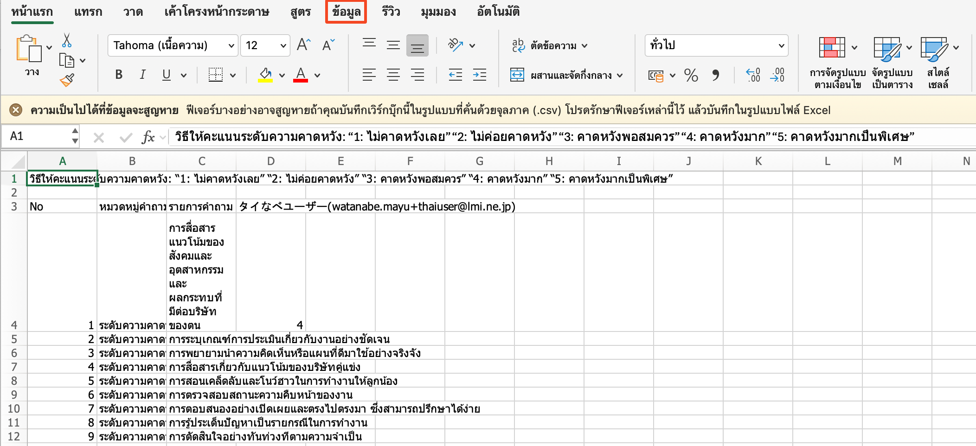
Task: Decrease indent icon
Action: (x=455, y=75)
